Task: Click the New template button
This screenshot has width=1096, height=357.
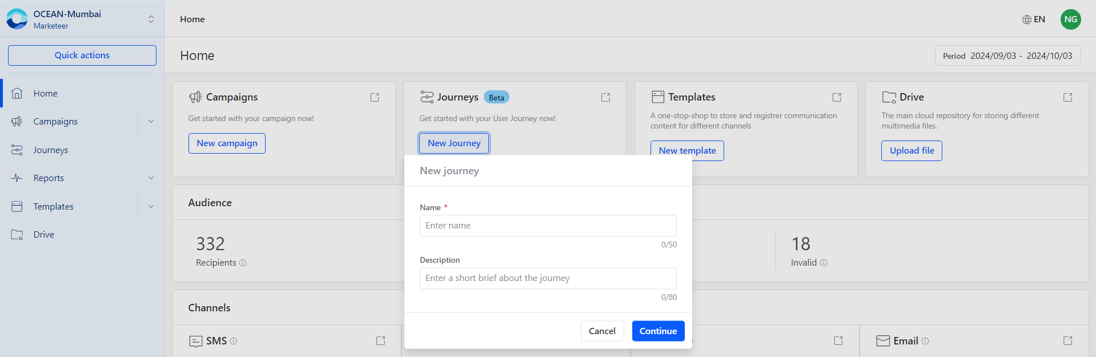Action: coord(687,151)
